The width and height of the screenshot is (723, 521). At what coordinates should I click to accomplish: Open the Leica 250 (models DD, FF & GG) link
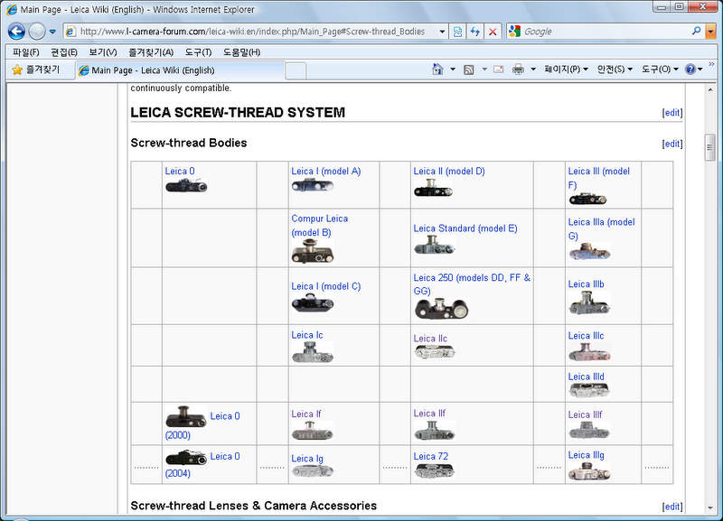tap(471, 284)
